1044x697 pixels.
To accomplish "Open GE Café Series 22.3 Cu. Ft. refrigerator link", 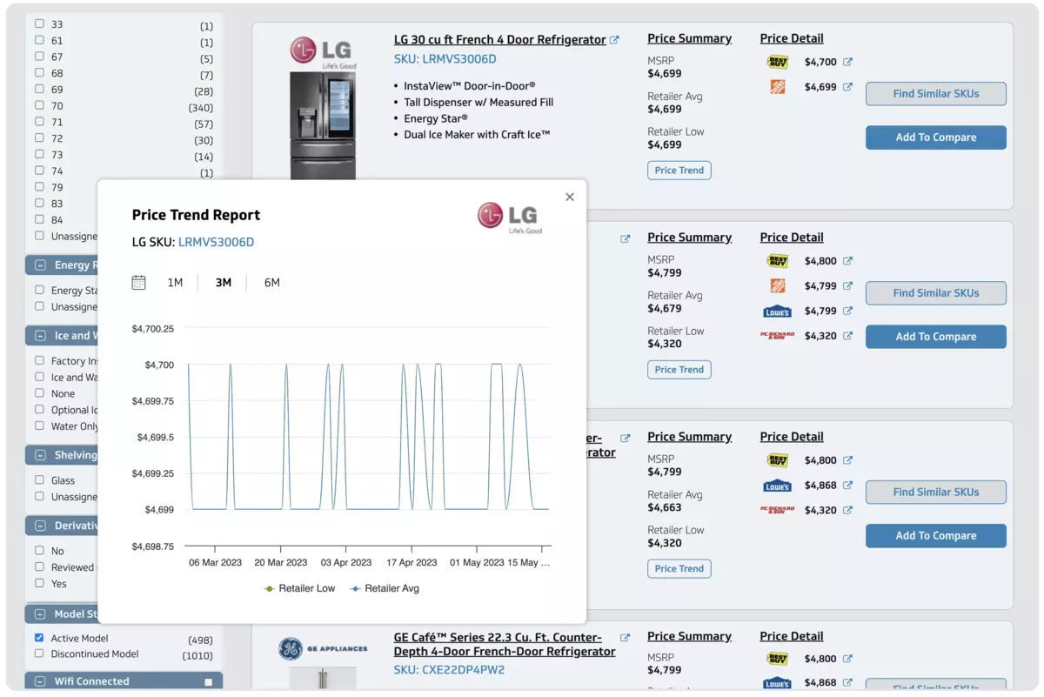I will (x=505, y=645).
